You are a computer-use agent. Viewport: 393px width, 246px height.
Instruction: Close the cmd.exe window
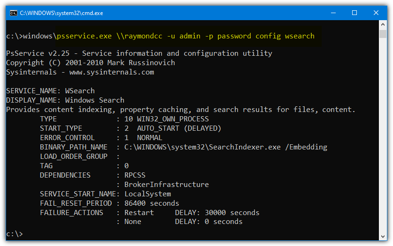pyautogui.click(x=376, y=13)
